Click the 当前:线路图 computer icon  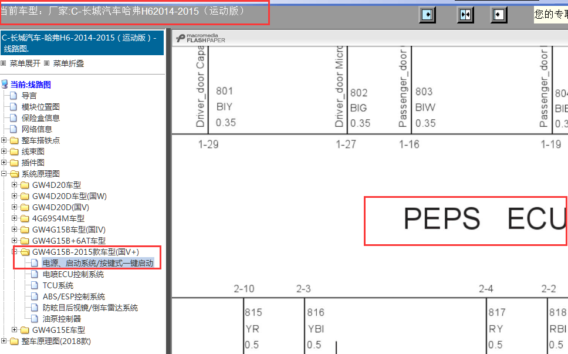click(5, 85)
